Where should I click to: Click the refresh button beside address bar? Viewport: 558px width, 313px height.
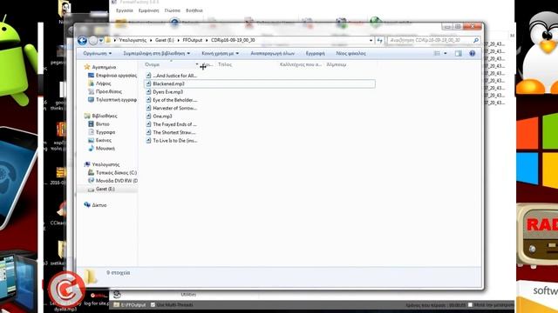click(x=379, y=41)
